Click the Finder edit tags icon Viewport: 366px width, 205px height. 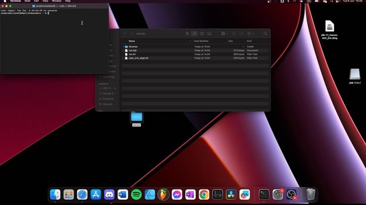[241, 34]
